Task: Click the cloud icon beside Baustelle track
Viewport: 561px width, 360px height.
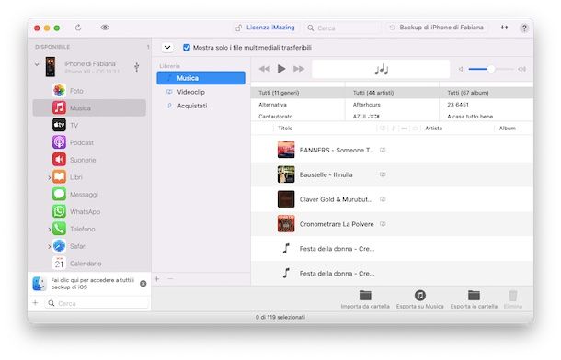Action: (x=383, y=174)
